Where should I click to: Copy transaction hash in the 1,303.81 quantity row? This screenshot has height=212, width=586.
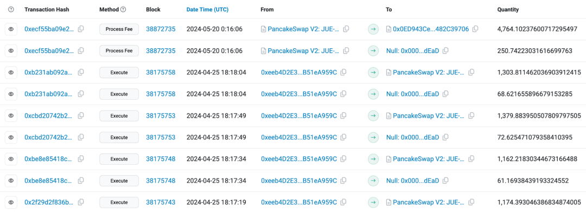point(81,73)
